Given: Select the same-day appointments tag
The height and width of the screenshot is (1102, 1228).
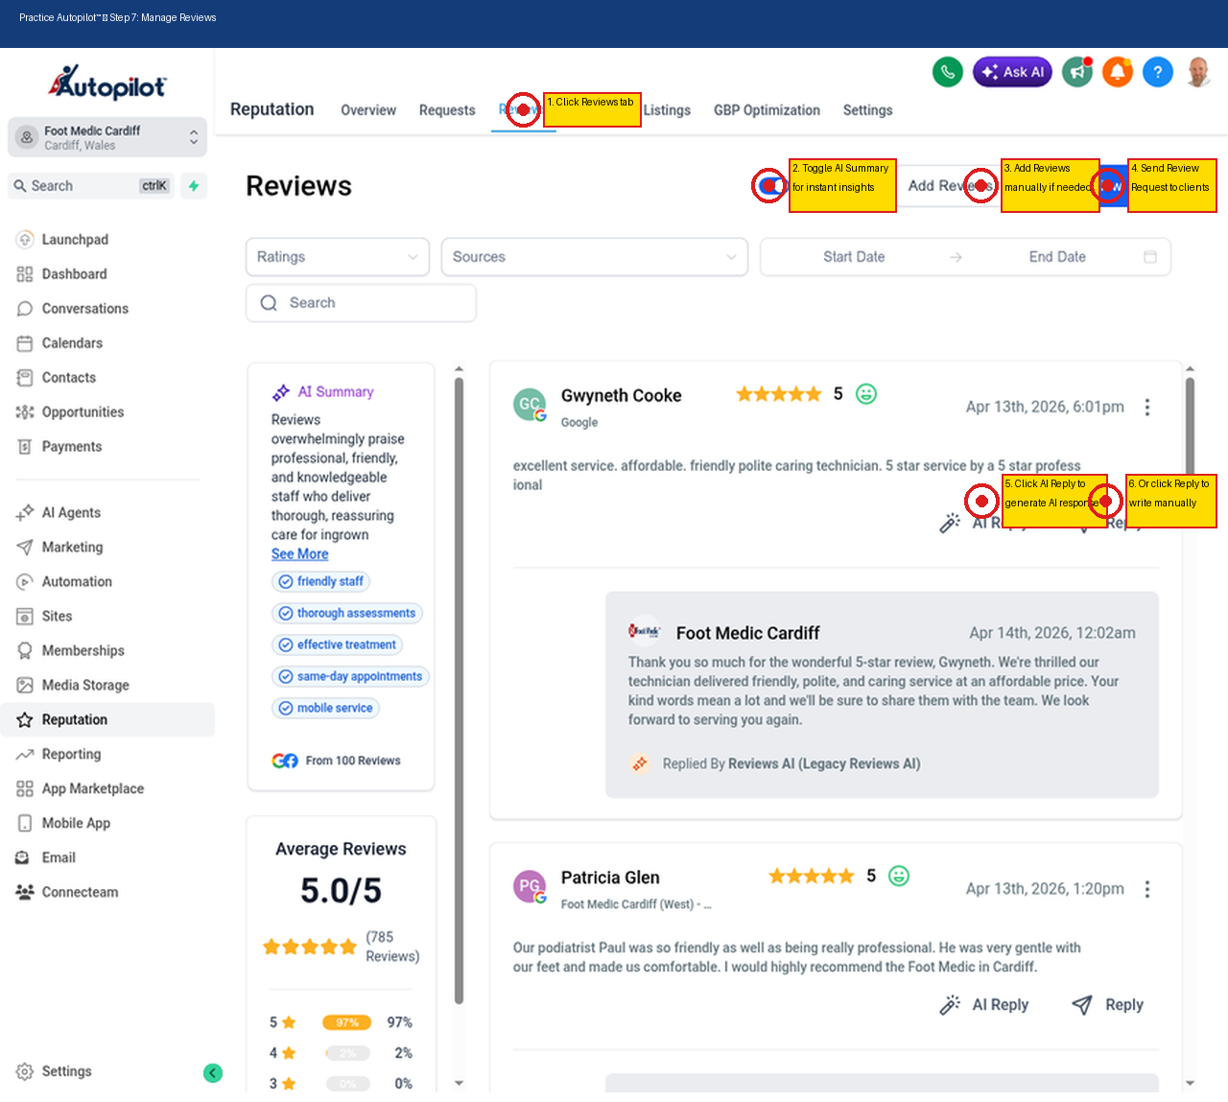Looking at the screenshot, I should click(350, 676).
